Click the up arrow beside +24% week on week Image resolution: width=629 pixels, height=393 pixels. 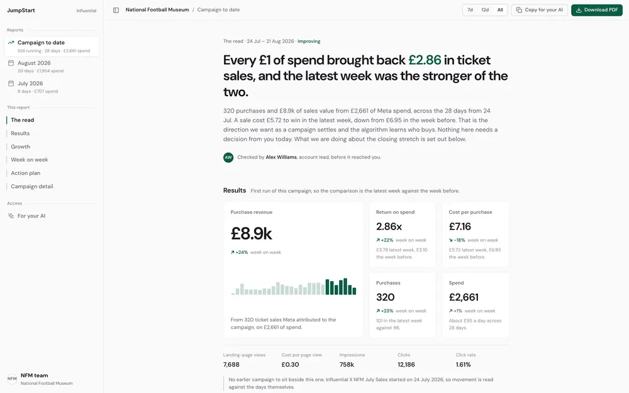click(x=232, y=252)
